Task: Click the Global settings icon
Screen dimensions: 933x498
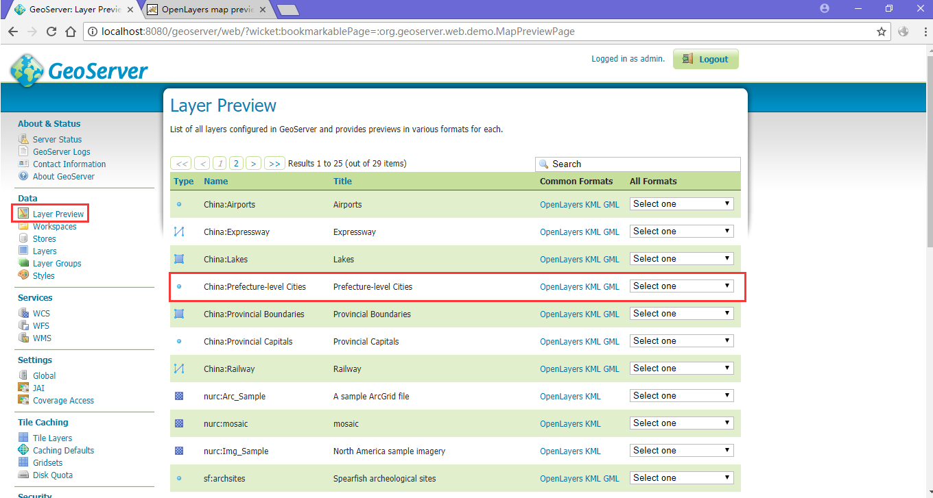Action: (x=24, y=375)
